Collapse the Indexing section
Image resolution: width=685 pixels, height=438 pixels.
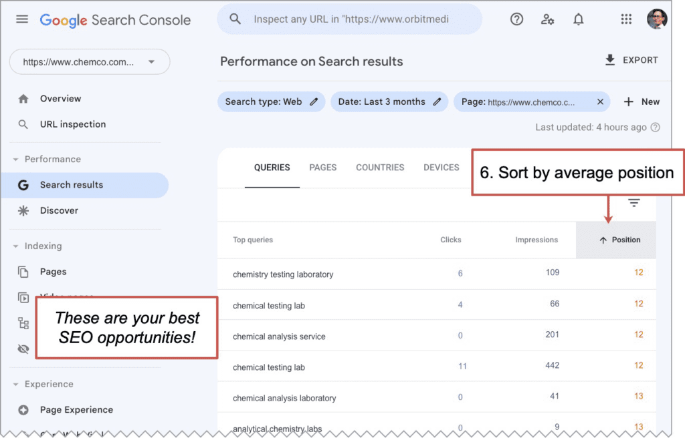(15, 246)
